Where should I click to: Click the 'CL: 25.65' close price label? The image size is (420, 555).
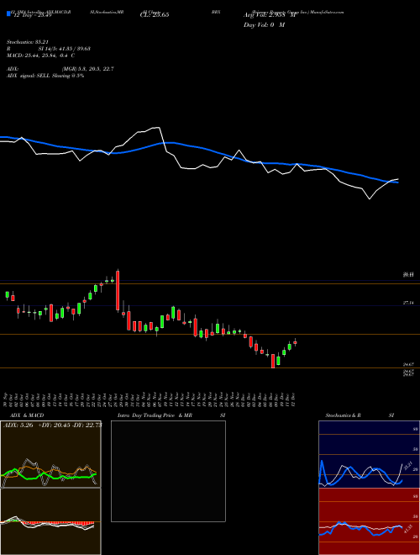click(x=155, y=15)
